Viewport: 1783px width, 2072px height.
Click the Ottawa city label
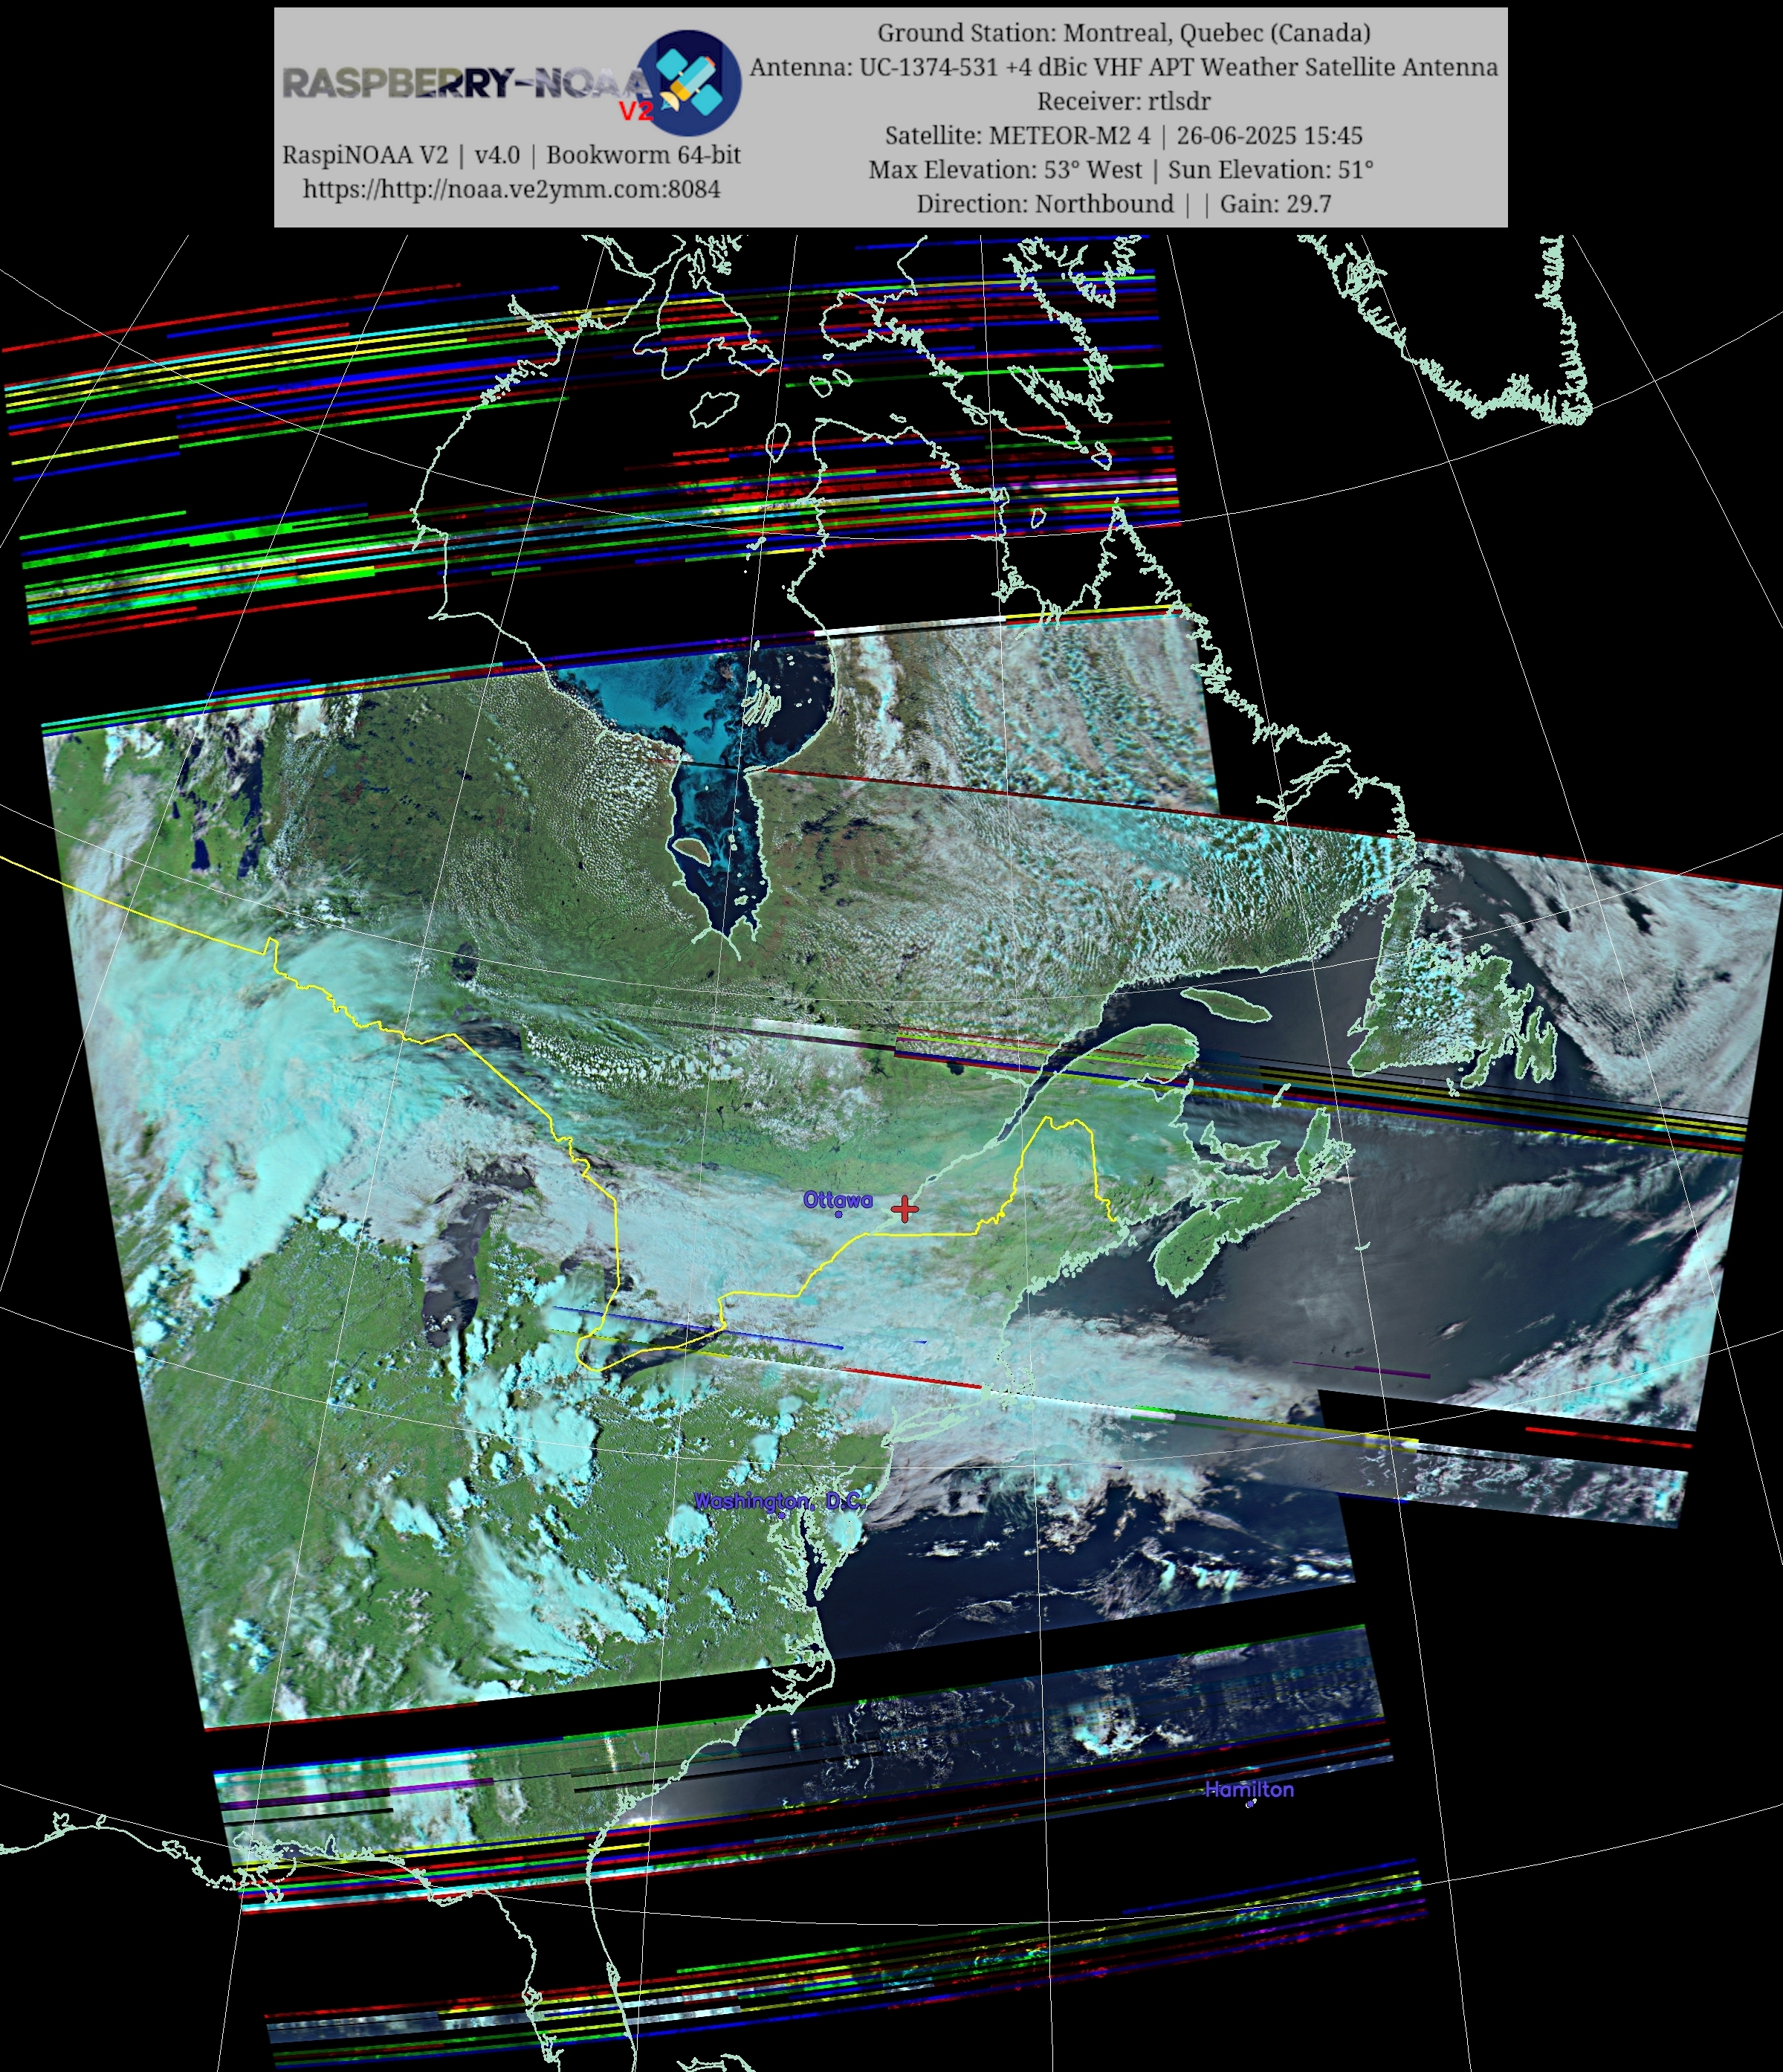838,1199
